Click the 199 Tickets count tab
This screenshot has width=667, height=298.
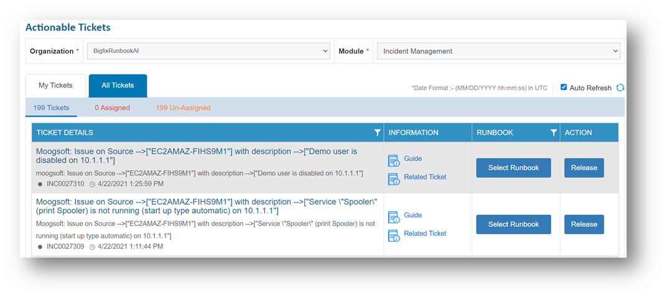tap(51, 108)
